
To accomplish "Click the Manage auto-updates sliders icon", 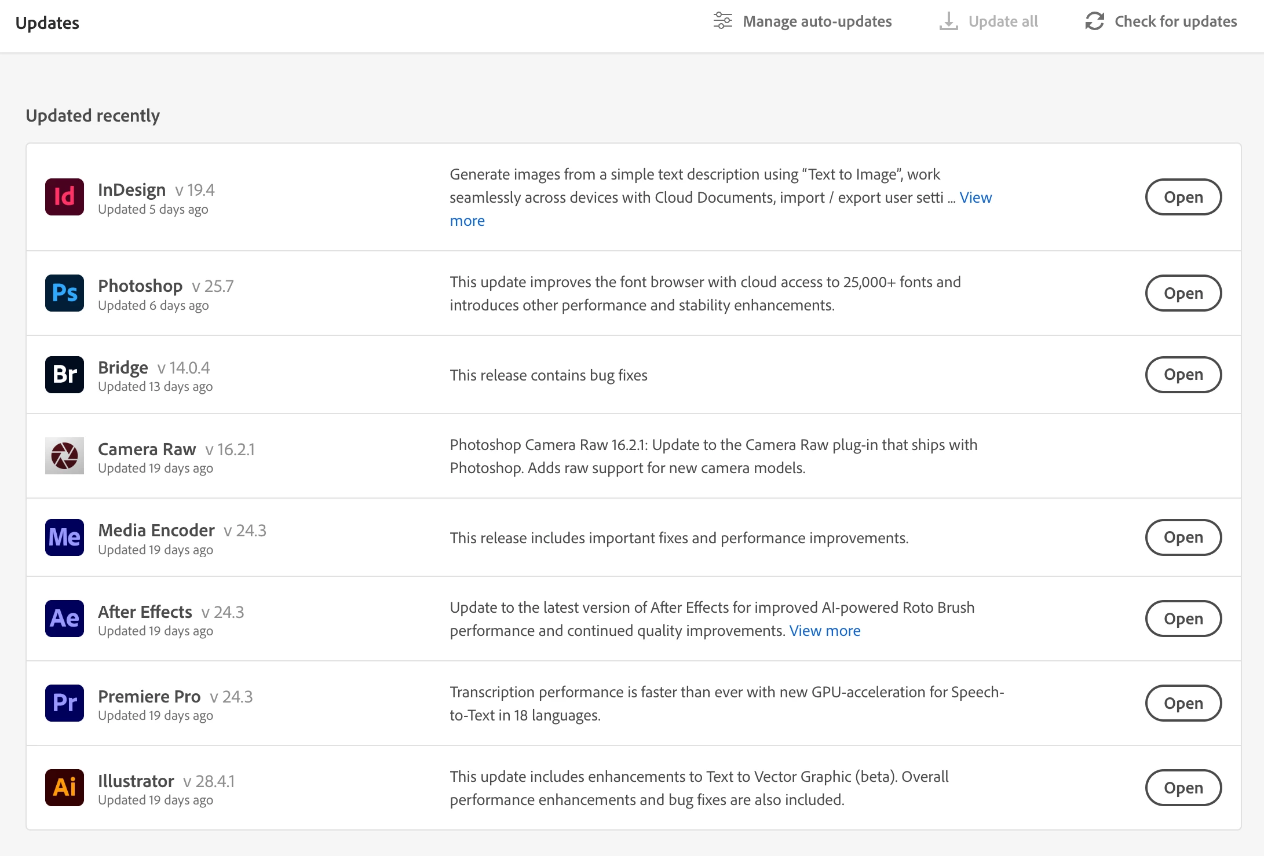I will click(722, 21).
